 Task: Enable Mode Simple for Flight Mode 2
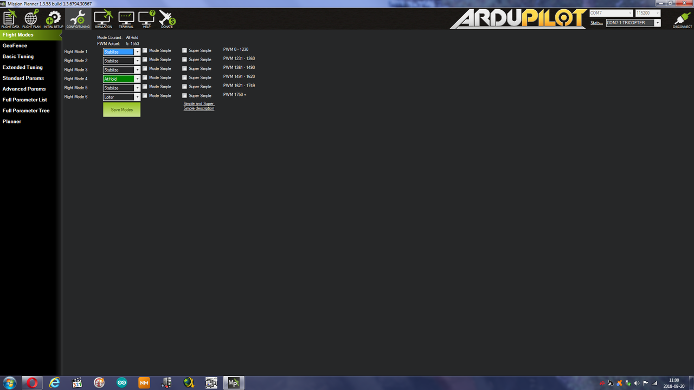(x=145, y=60)
